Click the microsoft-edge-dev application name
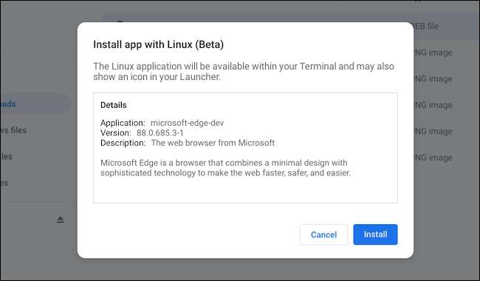This screenshot has height=281, width=480. click(187, 123)
